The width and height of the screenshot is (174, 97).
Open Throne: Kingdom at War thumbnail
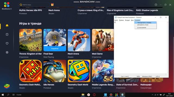click(30, 40)
